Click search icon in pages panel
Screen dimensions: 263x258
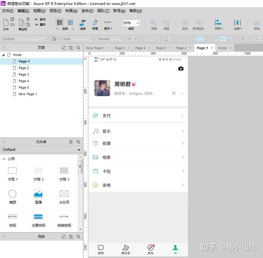(78, 48)
